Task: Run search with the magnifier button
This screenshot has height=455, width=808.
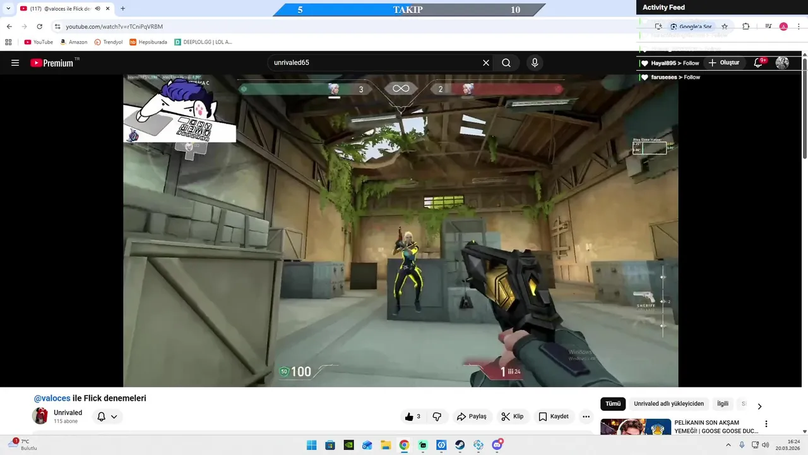Action: click(x=506, y=63)
